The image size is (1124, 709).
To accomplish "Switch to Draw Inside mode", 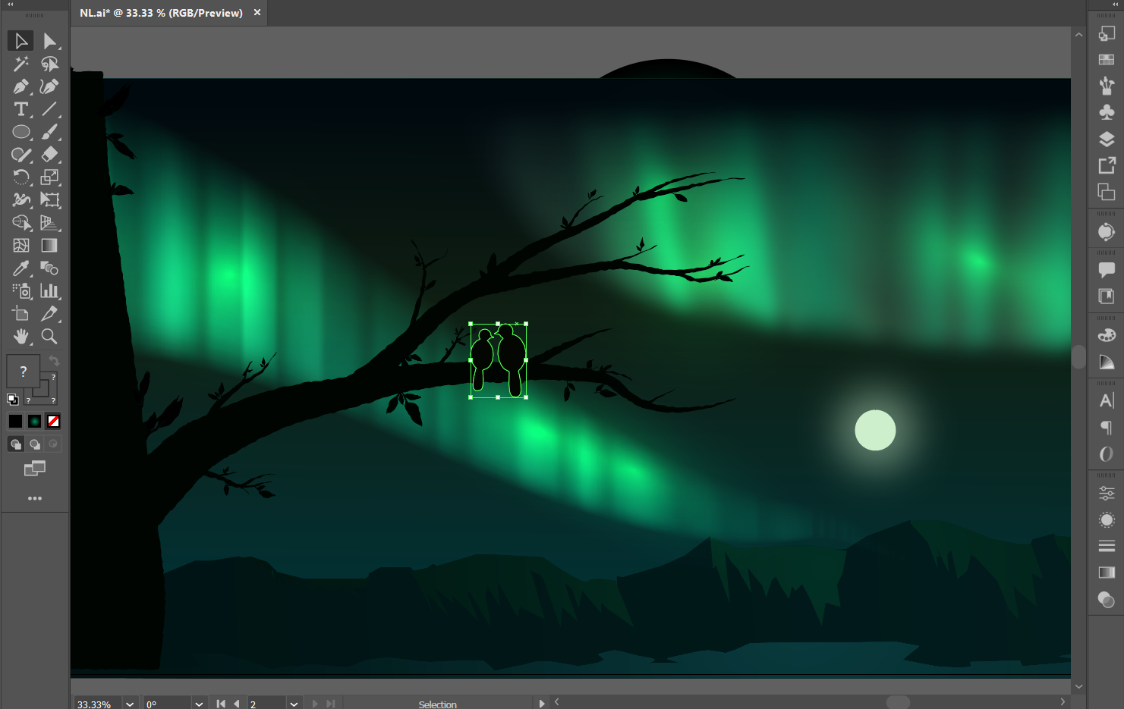I will pyautogui.click(x=53, y=444).
